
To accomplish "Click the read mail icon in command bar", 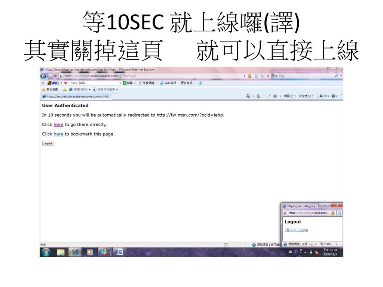I will (x=269, y=96).
